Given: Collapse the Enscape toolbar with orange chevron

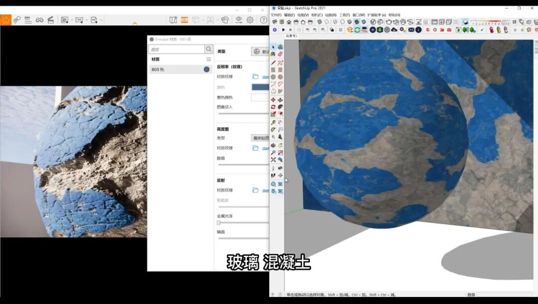Looking at the screenshot, I should tap(135, 23).
